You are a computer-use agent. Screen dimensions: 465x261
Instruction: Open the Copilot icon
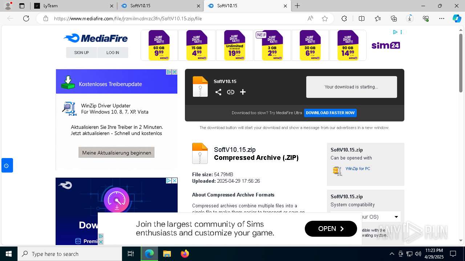457,18
